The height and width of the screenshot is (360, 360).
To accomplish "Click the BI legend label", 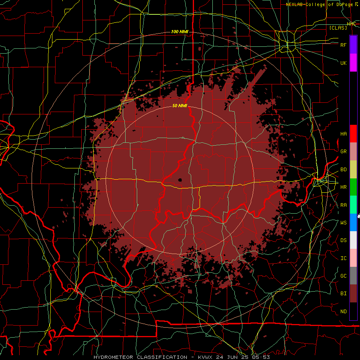I will 343,294.
